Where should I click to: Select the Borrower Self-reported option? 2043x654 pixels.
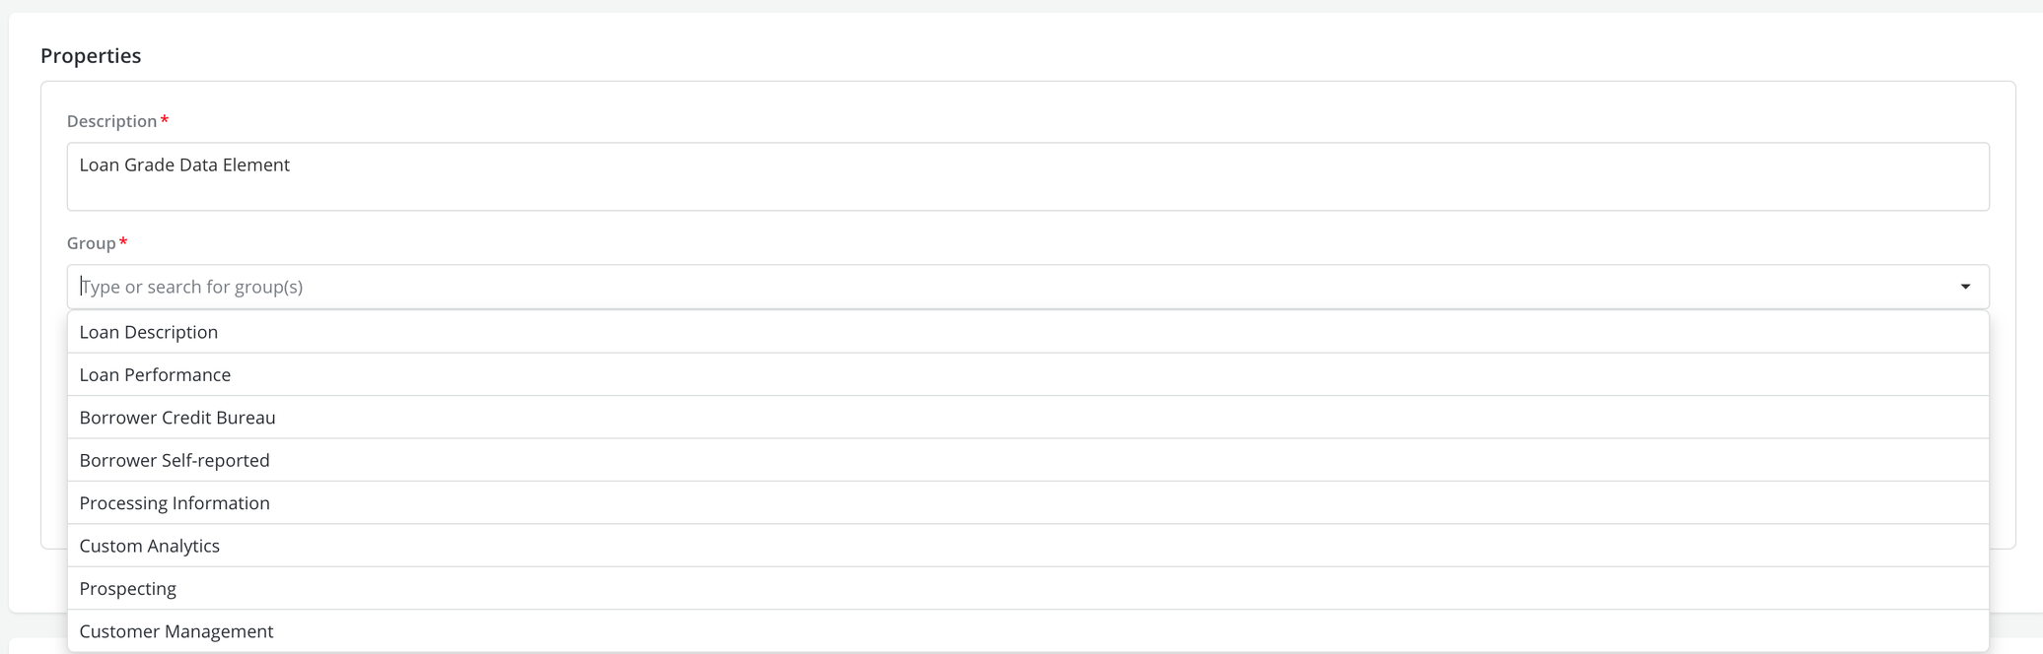[175, 460]
